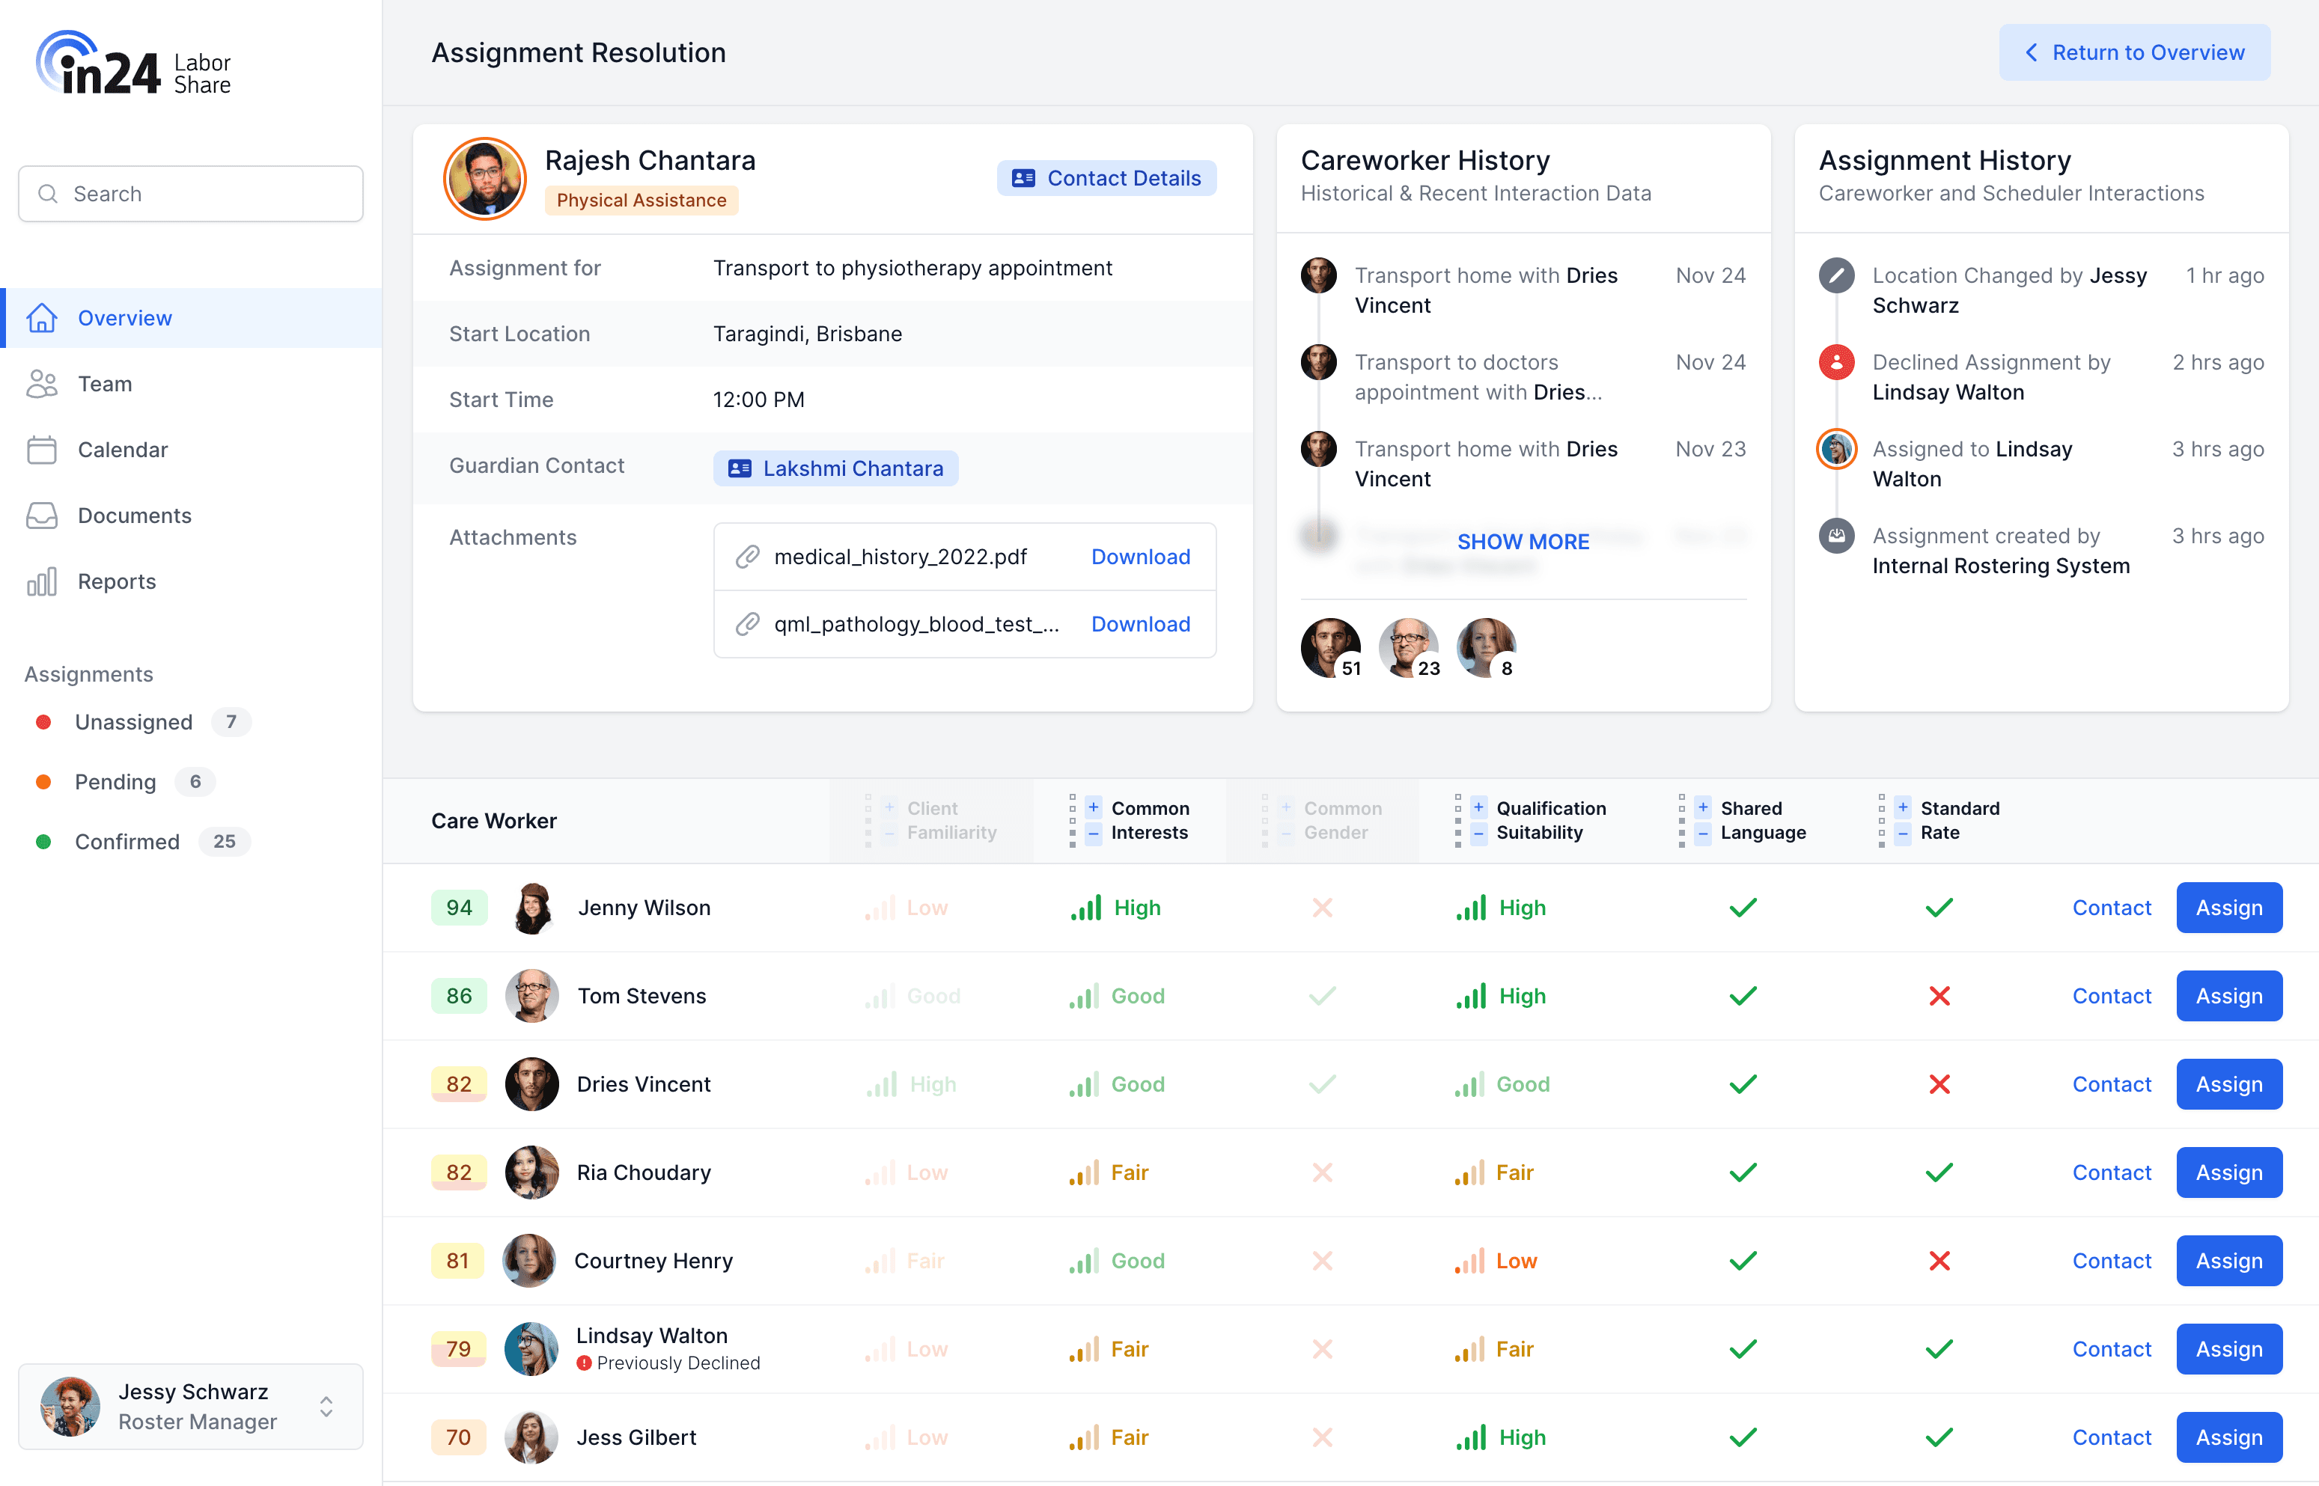Click the contact card icon in Contact Details
Viewport: 2319px width, 1486px height.
(1023, 179)
